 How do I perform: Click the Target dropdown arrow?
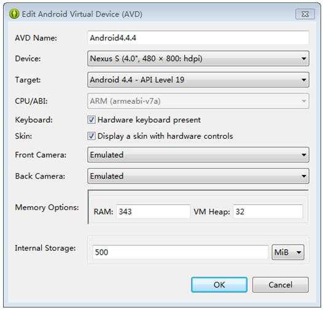303,80
